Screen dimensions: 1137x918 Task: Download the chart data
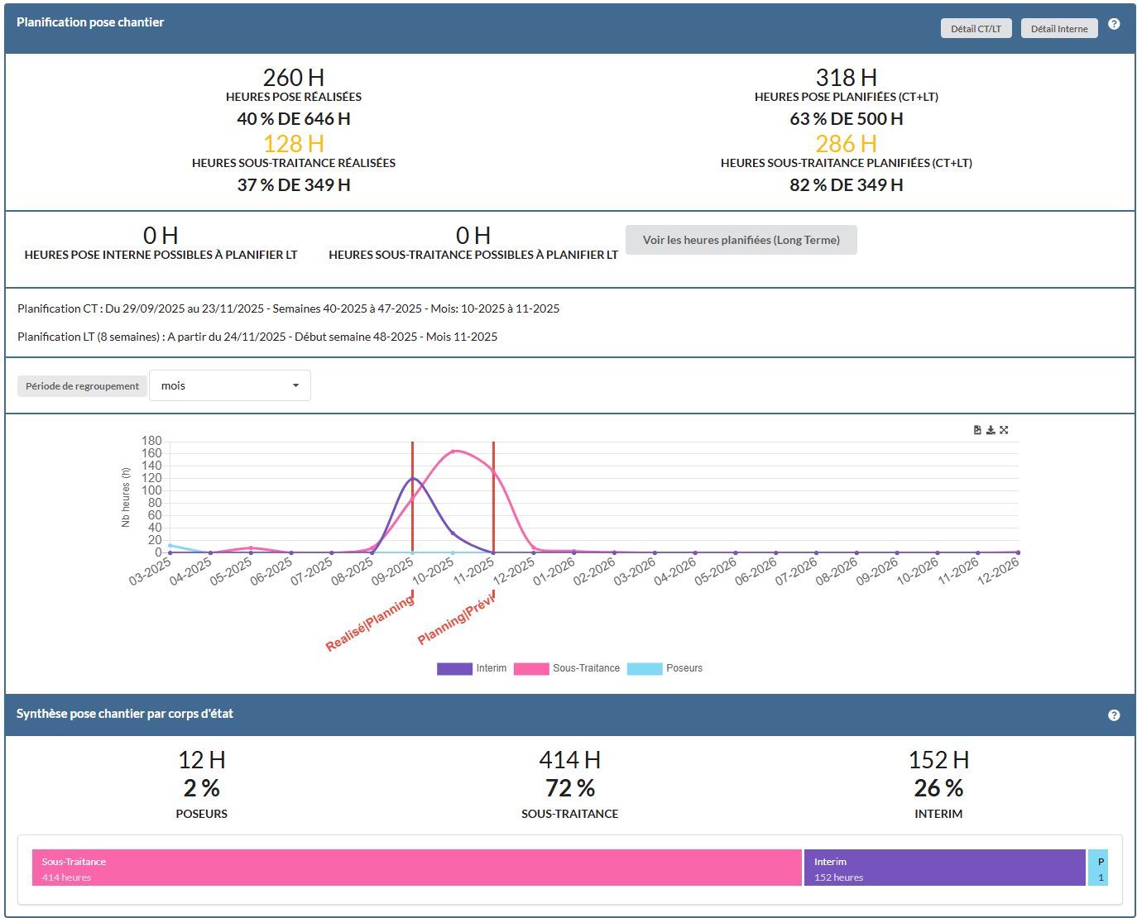(991, 430)
